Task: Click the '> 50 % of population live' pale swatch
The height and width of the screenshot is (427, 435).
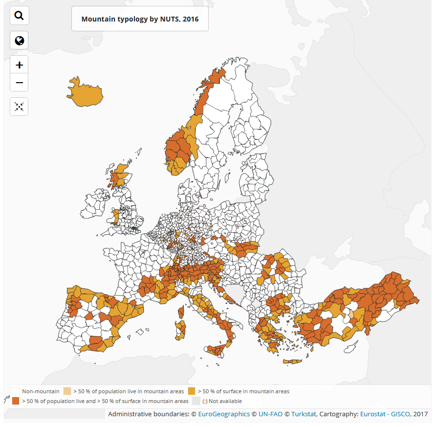Action: pyautogui.click(x=67, y=391)
